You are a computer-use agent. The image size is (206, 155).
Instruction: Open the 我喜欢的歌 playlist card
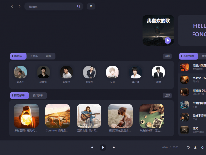158,30
